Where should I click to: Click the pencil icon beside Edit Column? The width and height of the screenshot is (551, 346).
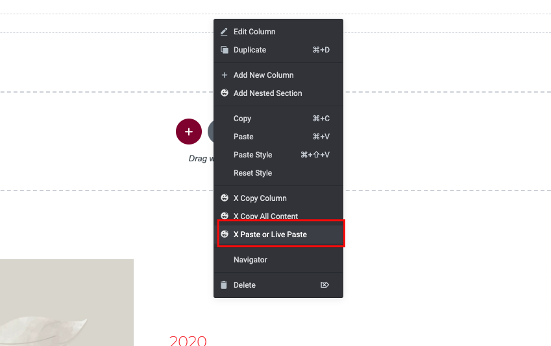[x=224, y=32]
